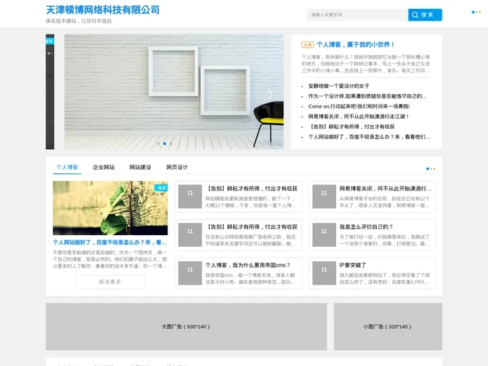The height and width of the screenshot is (366, 488).
Task: Open headline 个人博客，属于我的小世界！
Action: 355,45
